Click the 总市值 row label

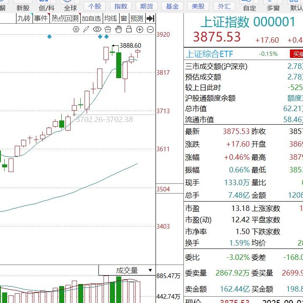(196, 109)
